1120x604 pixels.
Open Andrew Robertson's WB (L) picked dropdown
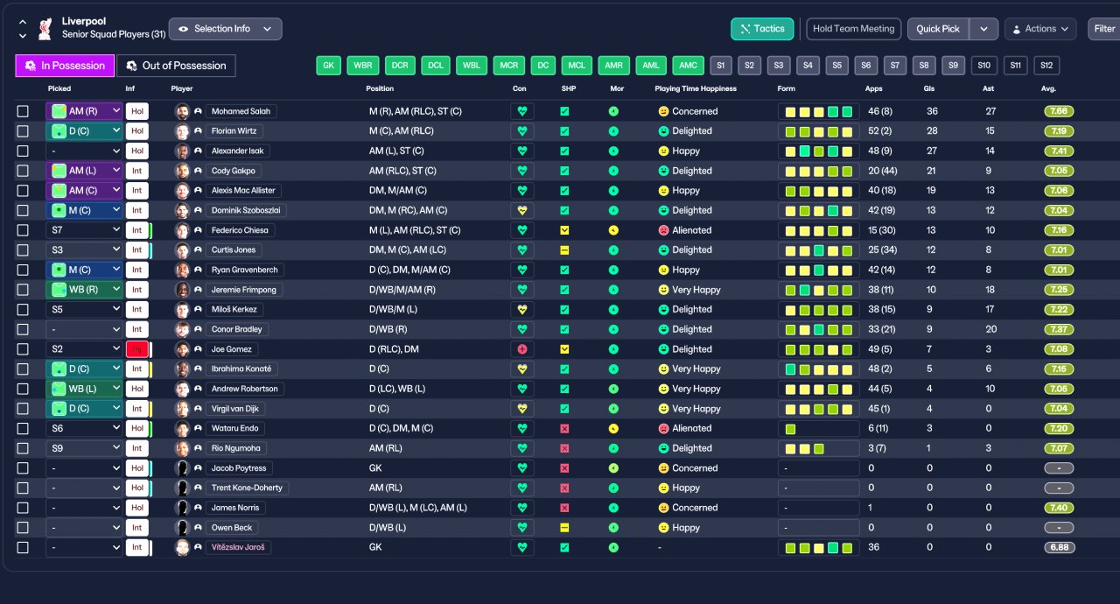(84, 389)
